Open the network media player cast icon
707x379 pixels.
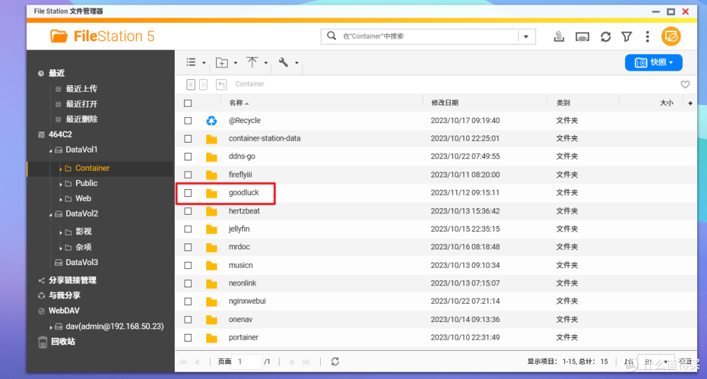coord(582,37)
